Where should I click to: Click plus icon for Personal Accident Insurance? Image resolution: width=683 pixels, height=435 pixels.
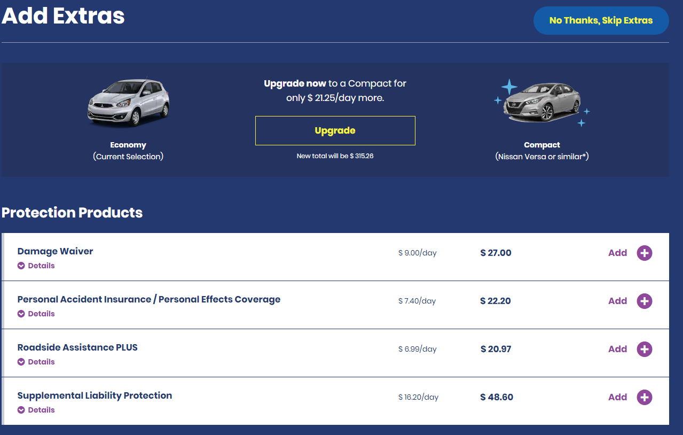(645, 301)
